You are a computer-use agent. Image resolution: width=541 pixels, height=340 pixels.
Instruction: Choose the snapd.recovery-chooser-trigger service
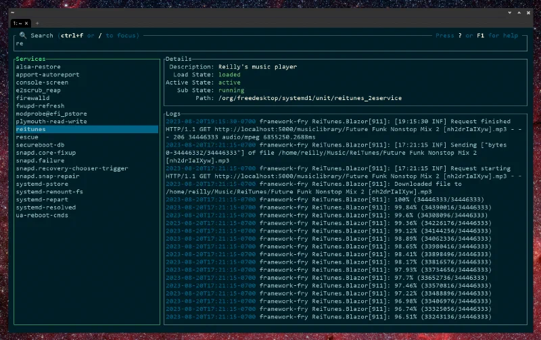(72, 168)
